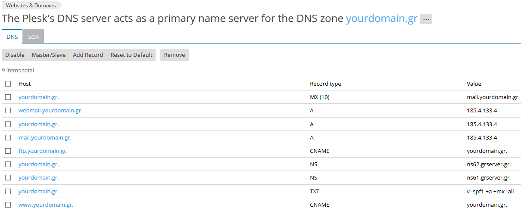Click Add Record
This screenshot has width=521, height=208.
(88, 55)
